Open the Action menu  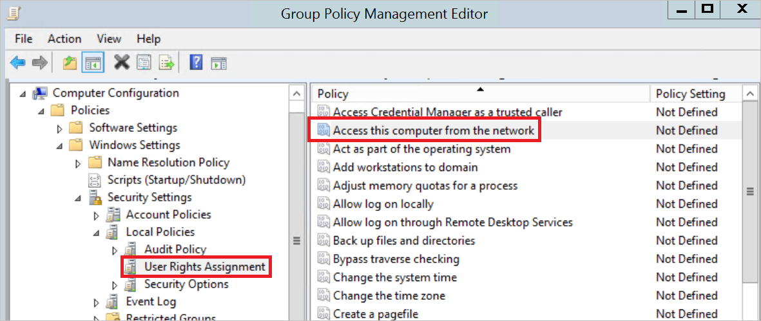point(64,39)
